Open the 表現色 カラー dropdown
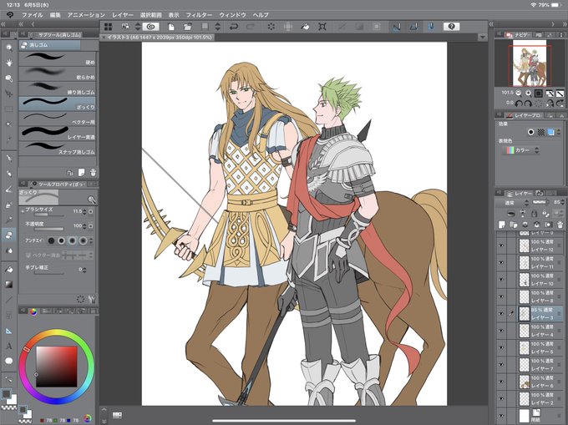 [x=521, y=149]
